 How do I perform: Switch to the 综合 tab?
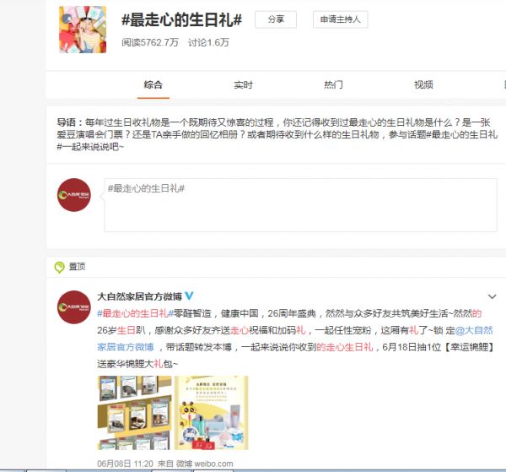(153, 84)
